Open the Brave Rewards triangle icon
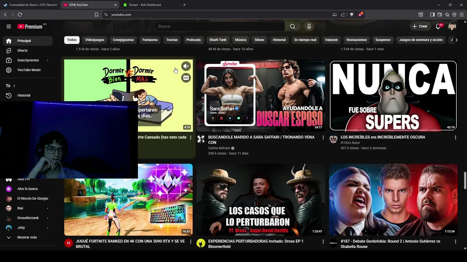The height and width of the screenshot is (262, 467). click(360, 15)
